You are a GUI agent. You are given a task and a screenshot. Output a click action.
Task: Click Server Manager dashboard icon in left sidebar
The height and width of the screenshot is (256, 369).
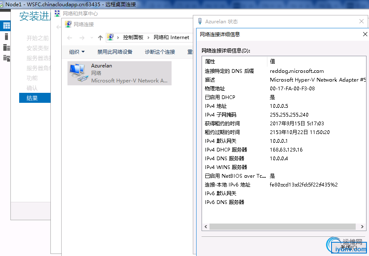(x=6, y=26)
